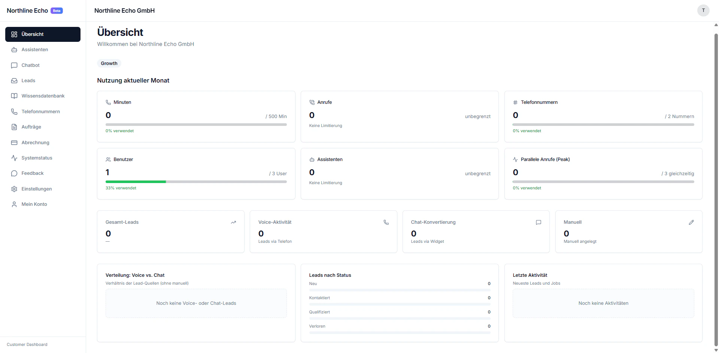This screenshot has width=719, height=353.
Task: Open the Aufträge document icon
Action: [x=14, y=127]
